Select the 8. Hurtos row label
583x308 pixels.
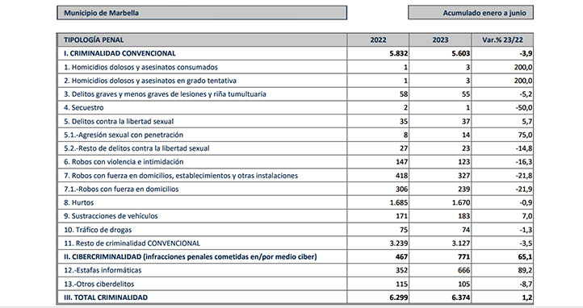[x=79, y=202]
